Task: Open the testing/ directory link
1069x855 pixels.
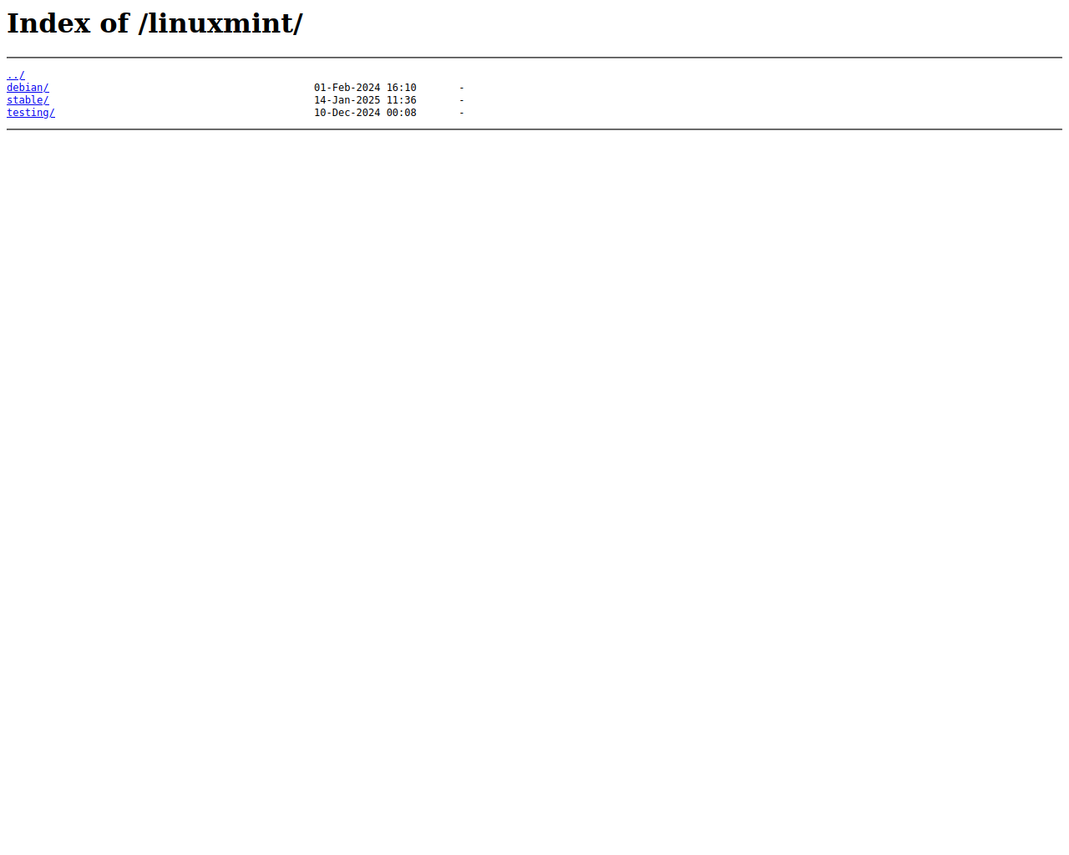Action: 31,113
